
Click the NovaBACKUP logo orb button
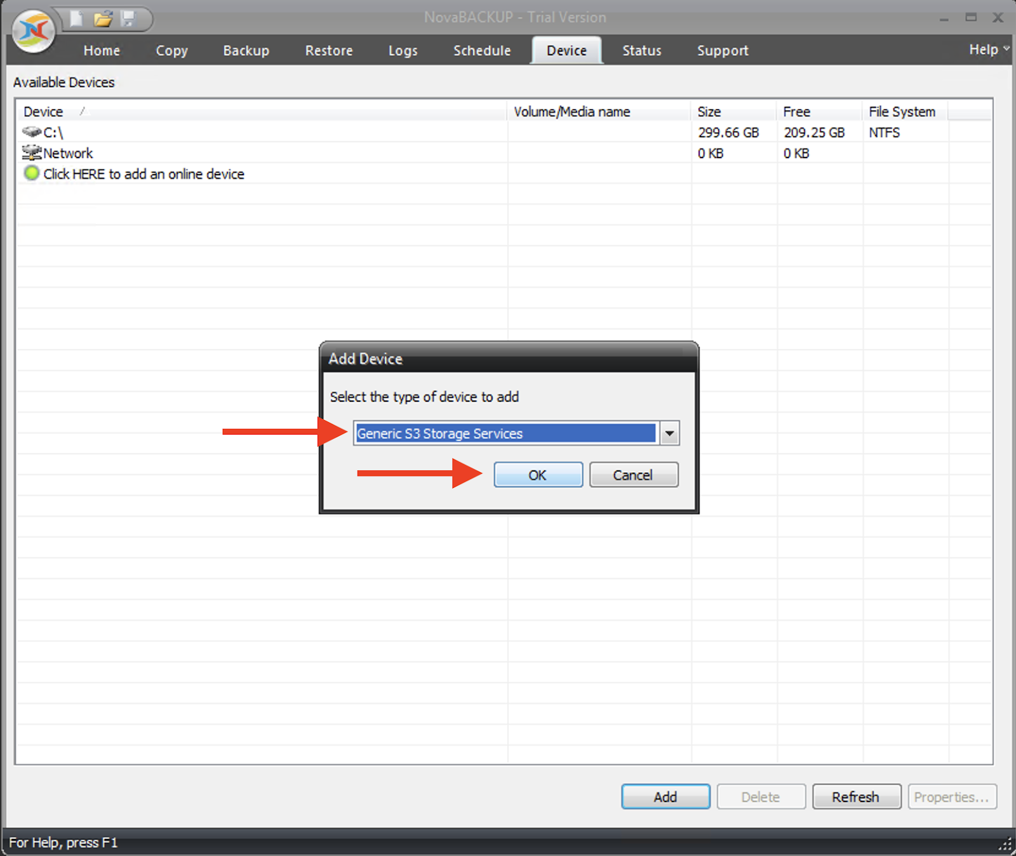click(x=34, y=30)
